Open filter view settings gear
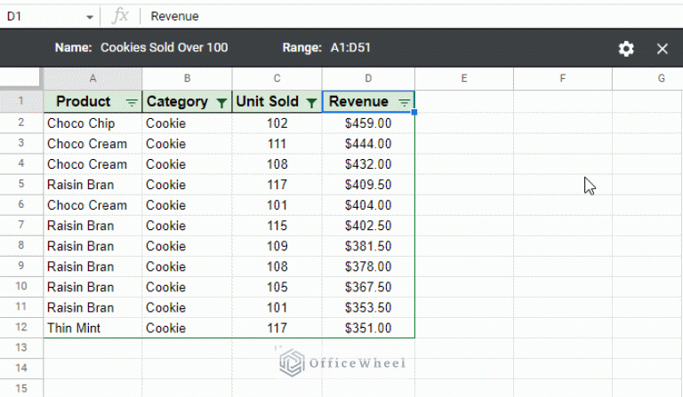Image resolution: width=683 pixels, height=397 pixels. click(x=626, y=48)
